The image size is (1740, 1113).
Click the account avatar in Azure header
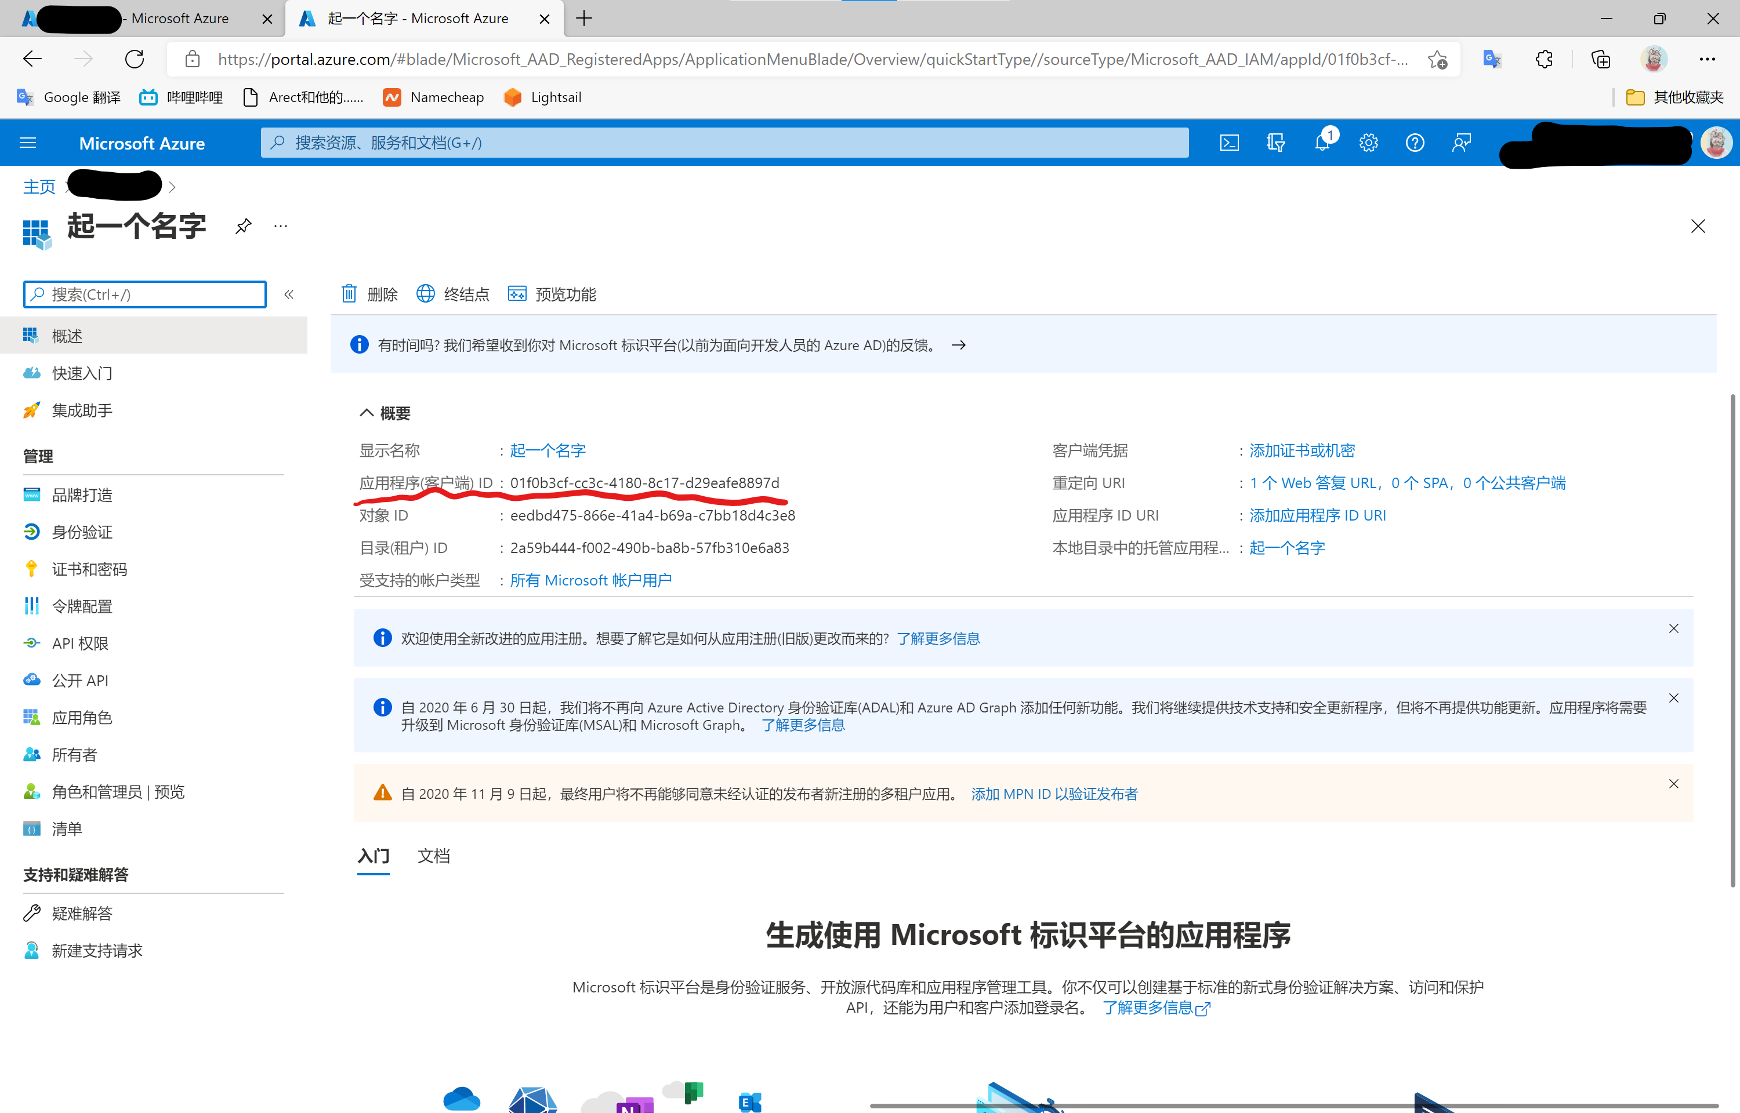point(1717,143)
